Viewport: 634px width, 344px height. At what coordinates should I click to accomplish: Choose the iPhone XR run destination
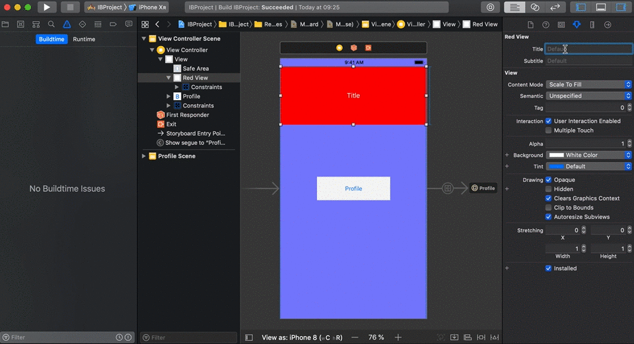coord(147,7)
